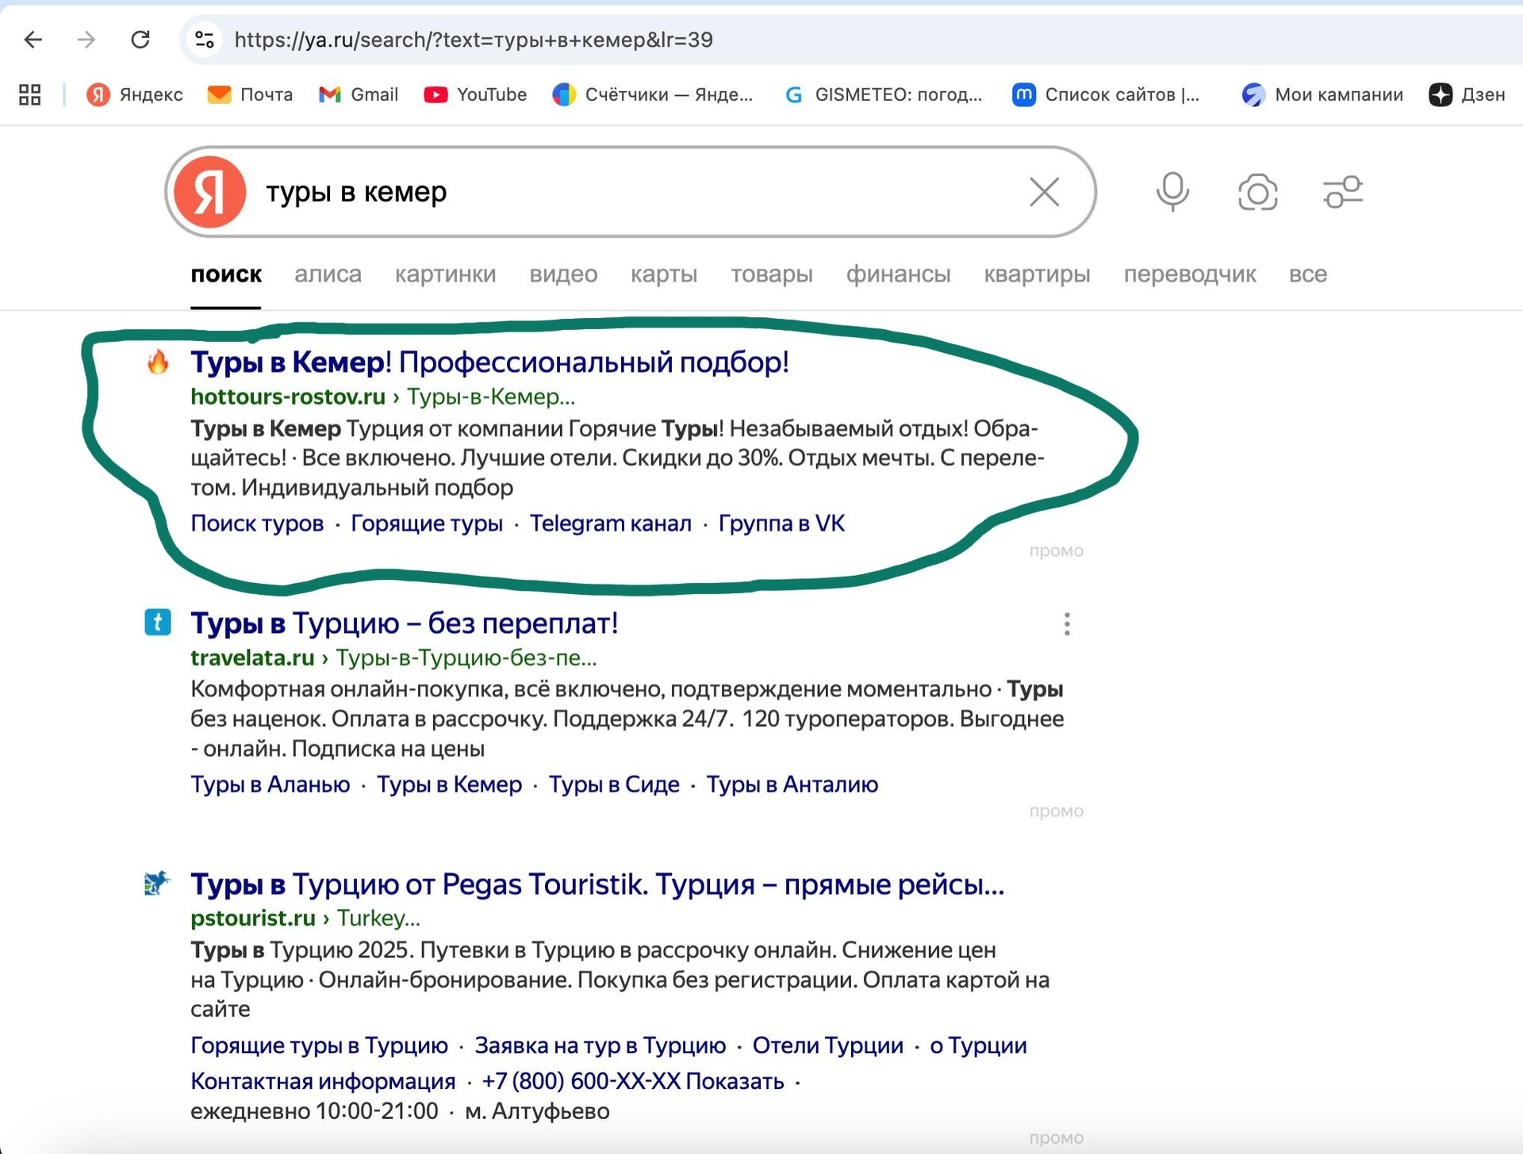Open the apps grid in bookmarks bar

[x=30, y=95]
